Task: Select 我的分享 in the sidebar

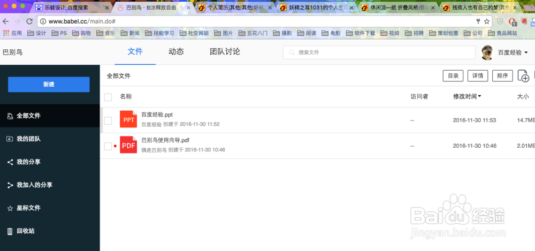Action: [50, 162]
